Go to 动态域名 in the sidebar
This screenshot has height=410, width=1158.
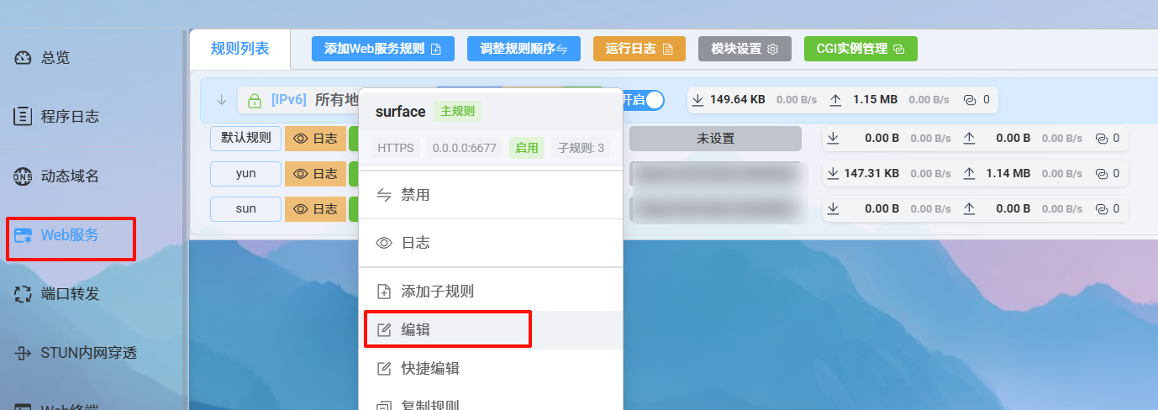[x=56, y=176]
